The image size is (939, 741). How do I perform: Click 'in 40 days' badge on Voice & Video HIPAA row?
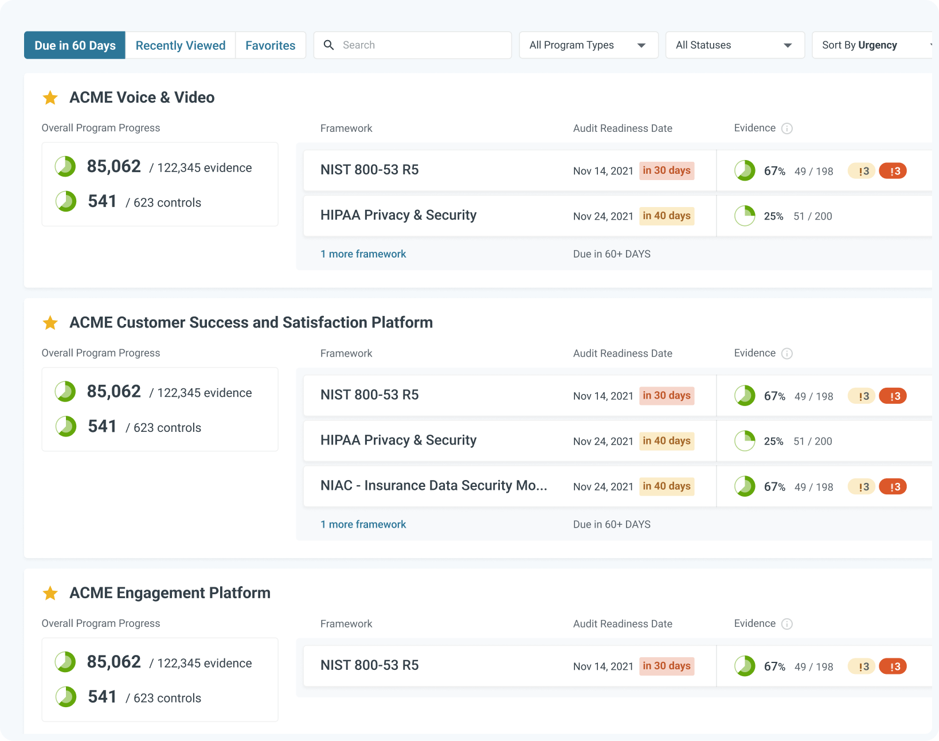(x=667, y=216)
